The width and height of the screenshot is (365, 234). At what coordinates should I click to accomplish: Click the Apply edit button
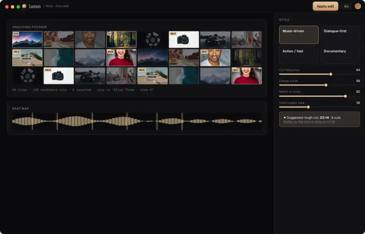point(325,6)
